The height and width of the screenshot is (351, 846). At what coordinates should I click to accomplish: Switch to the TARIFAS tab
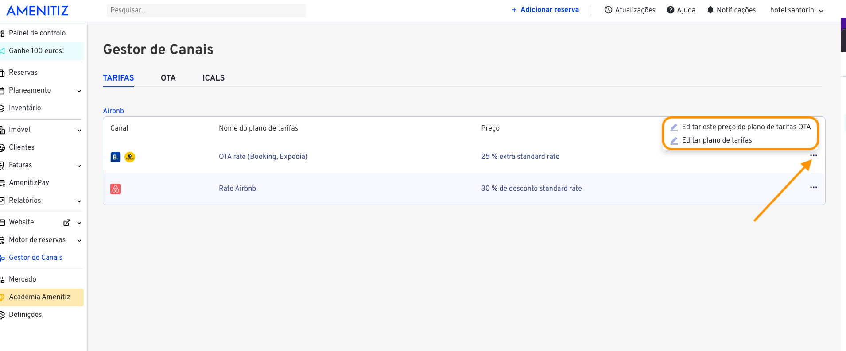point(118,78)
